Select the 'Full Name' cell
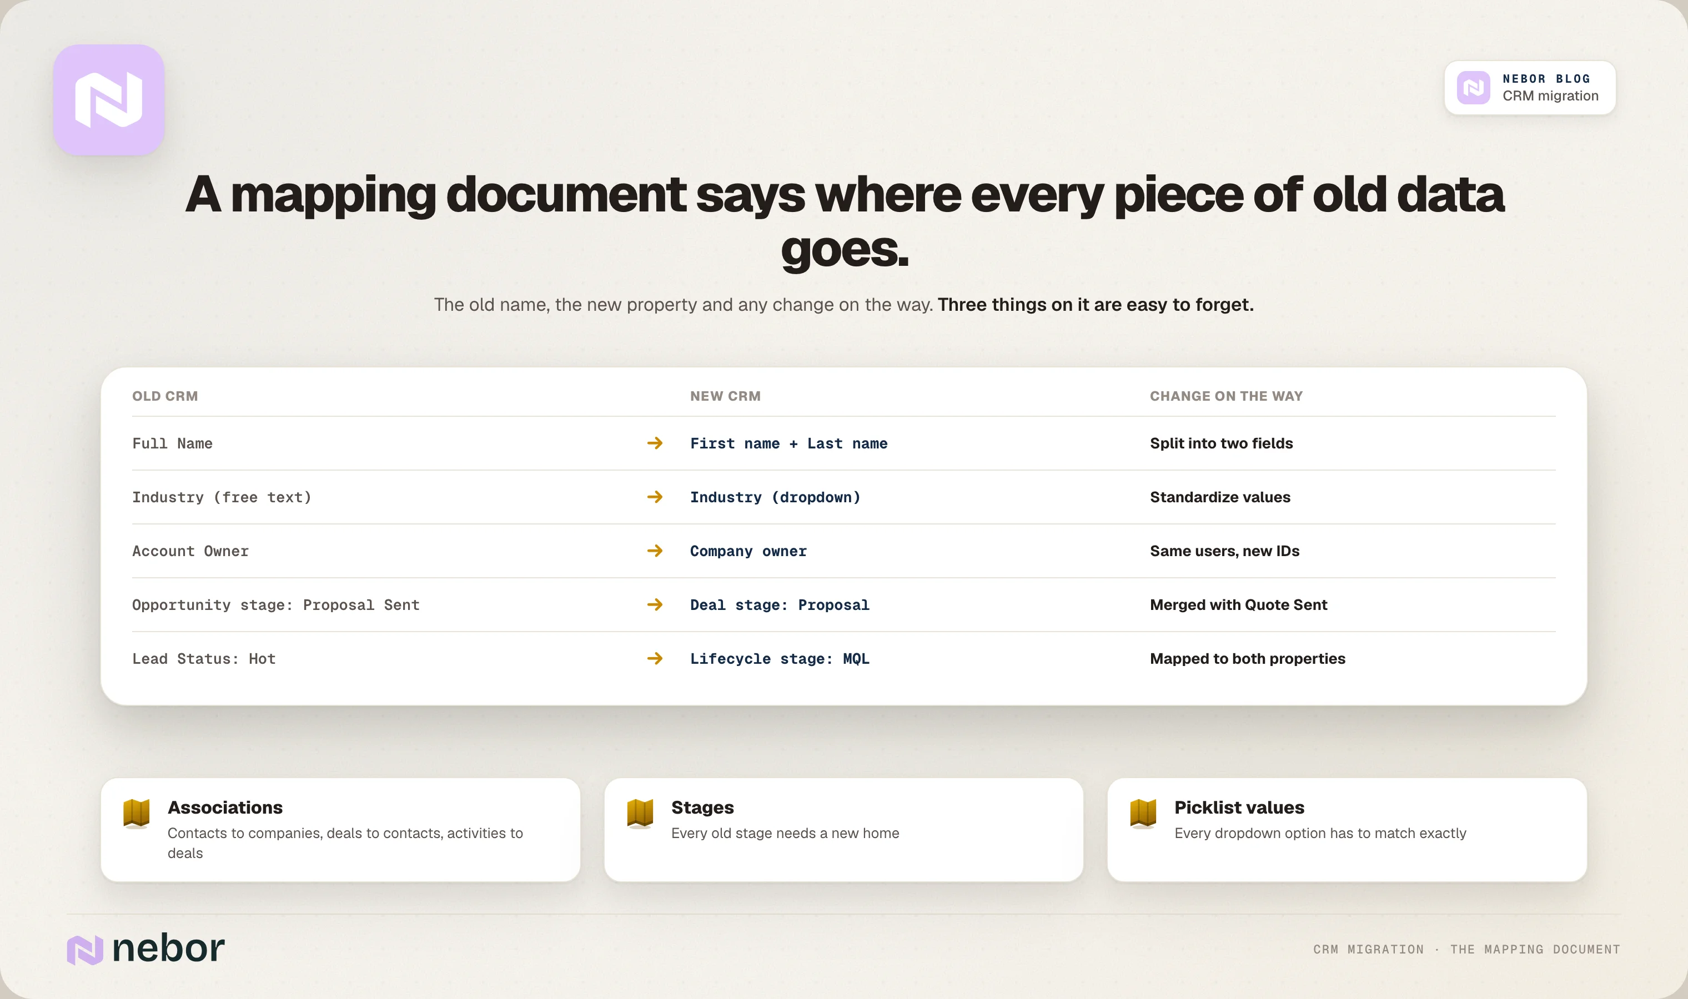This screenshot has height=999, width=1688. click(x=172, y=443)
